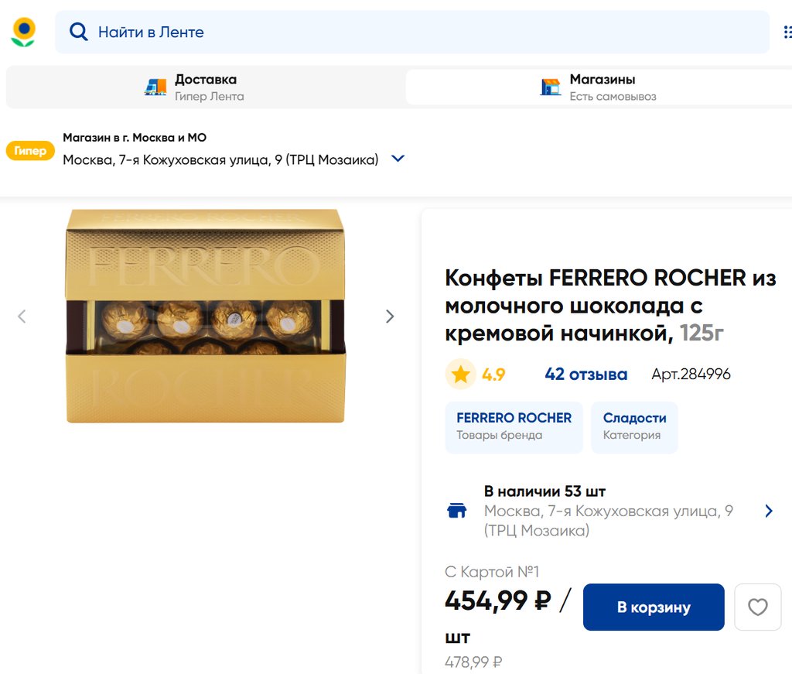Show the previous product image
This screenshot has height=674, width=792.
click(x=22, y=316)
